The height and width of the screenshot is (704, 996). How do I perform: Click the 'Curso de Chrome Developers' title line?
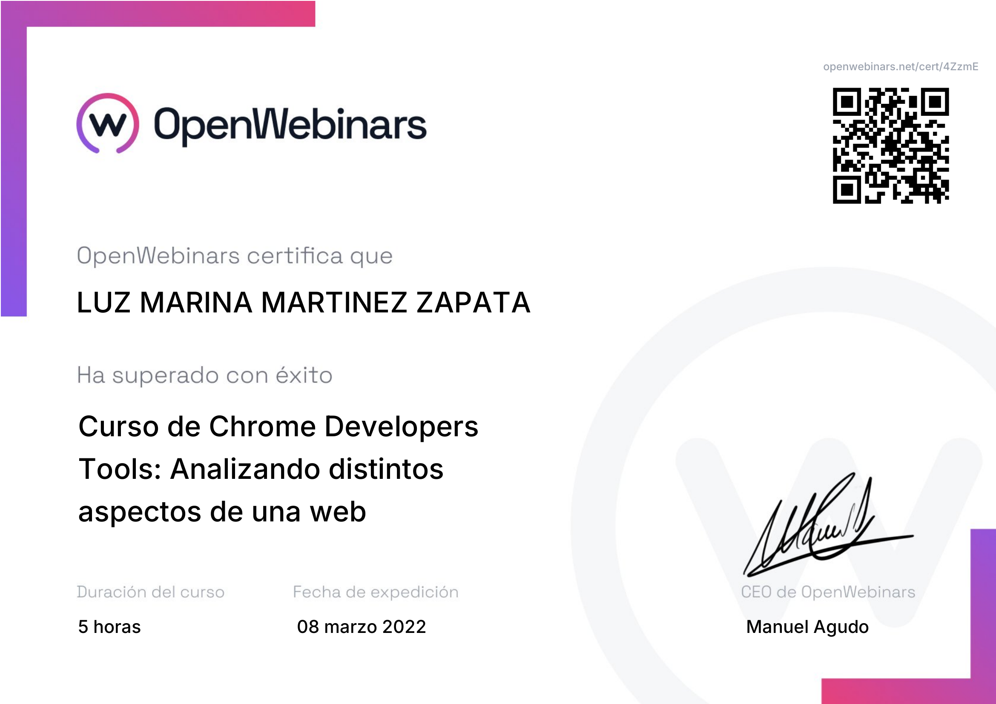tap(278, 427)
